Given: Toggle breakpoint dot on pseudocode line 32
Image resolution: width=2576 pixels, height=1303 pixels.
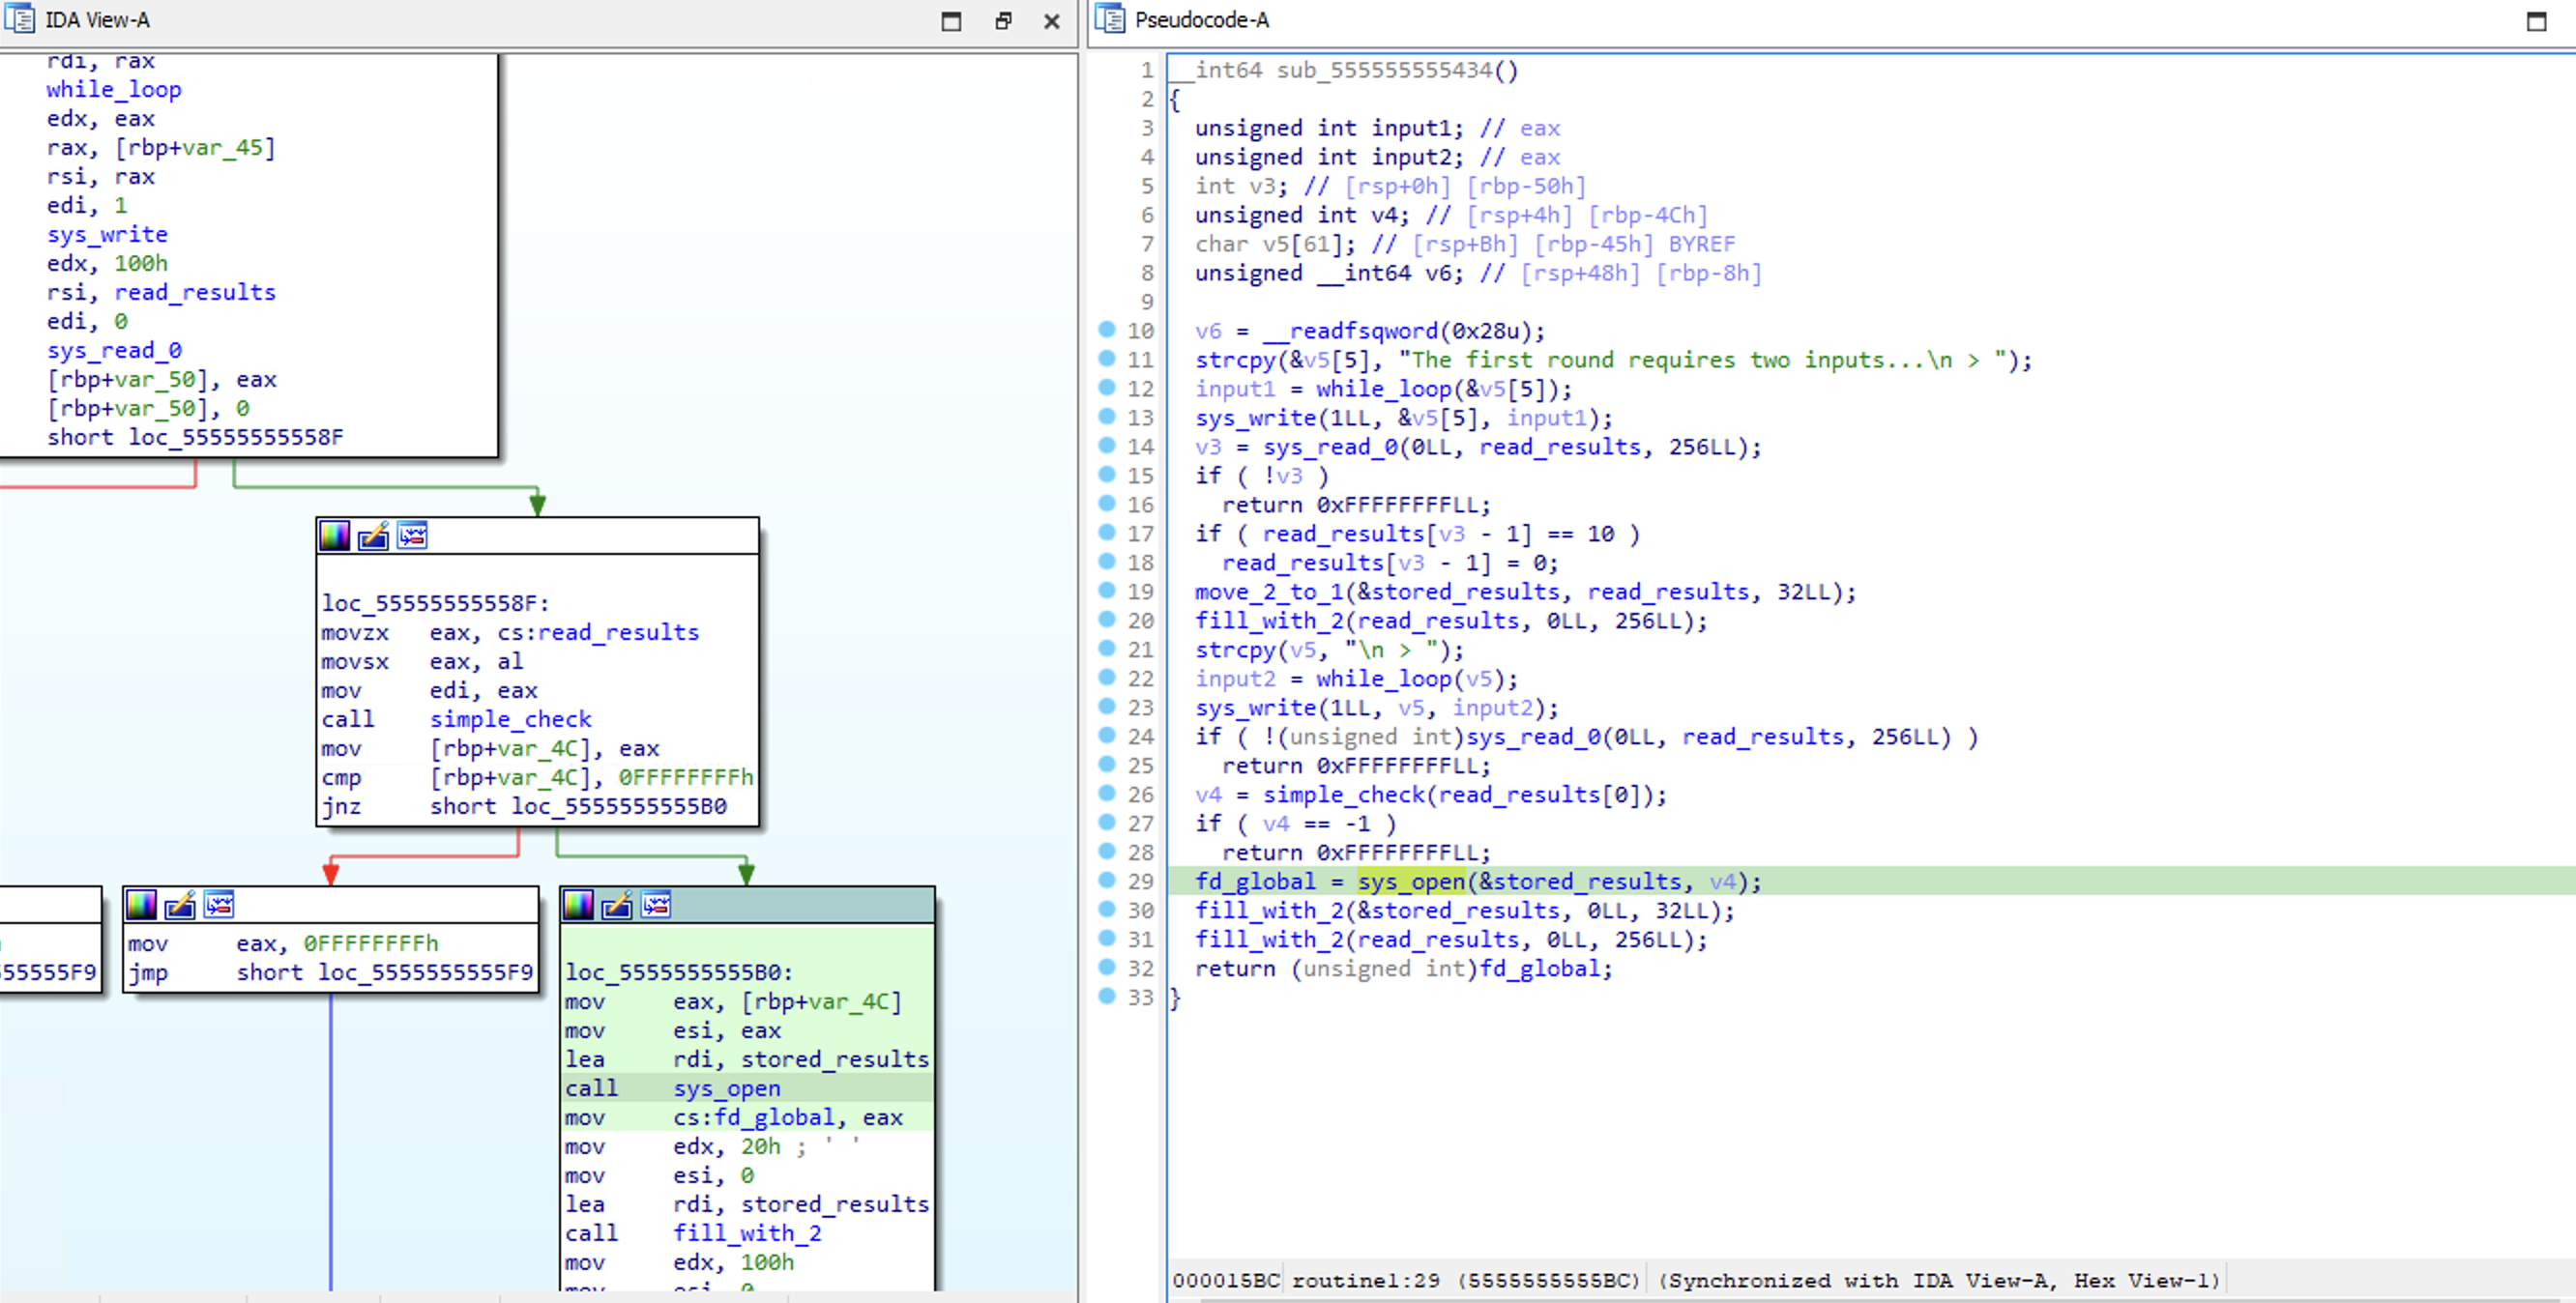Looking at the screenshot, I should pos(1107,967).
